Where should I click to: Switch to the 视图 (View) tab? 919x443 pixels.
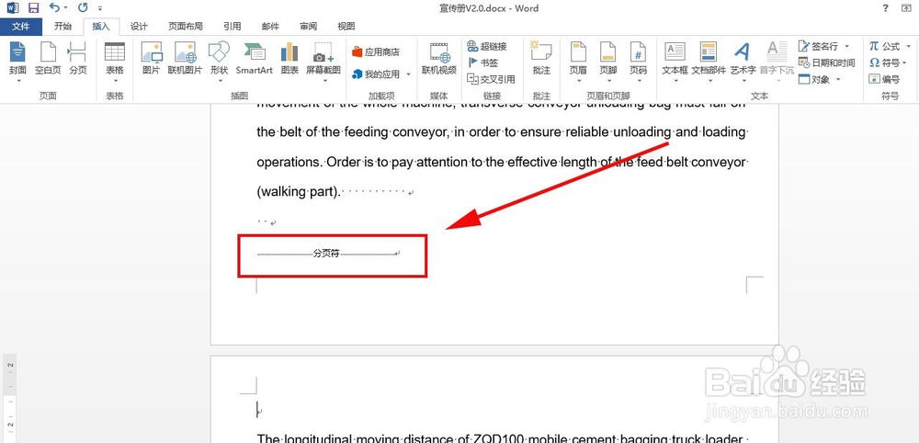tap(346, 27)
